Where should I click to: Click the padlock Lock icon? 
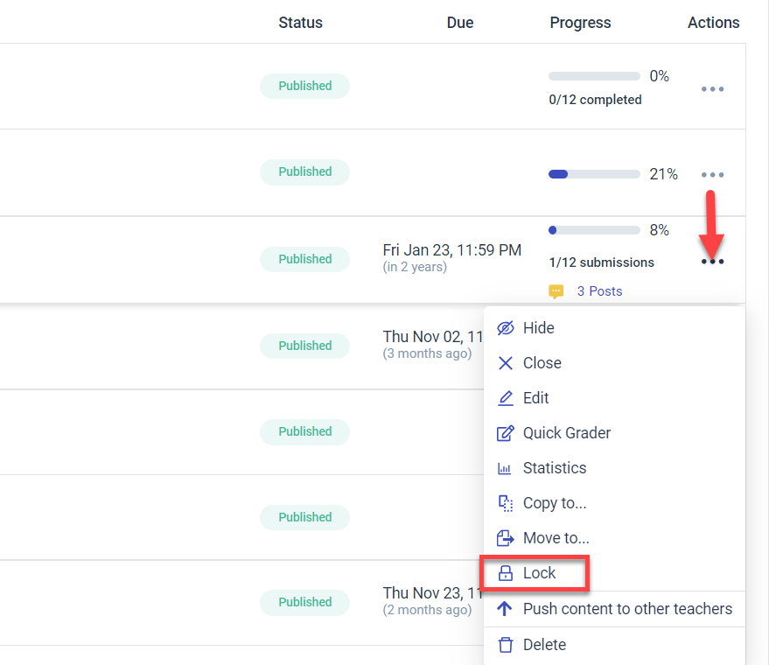(x=505, y=573)
